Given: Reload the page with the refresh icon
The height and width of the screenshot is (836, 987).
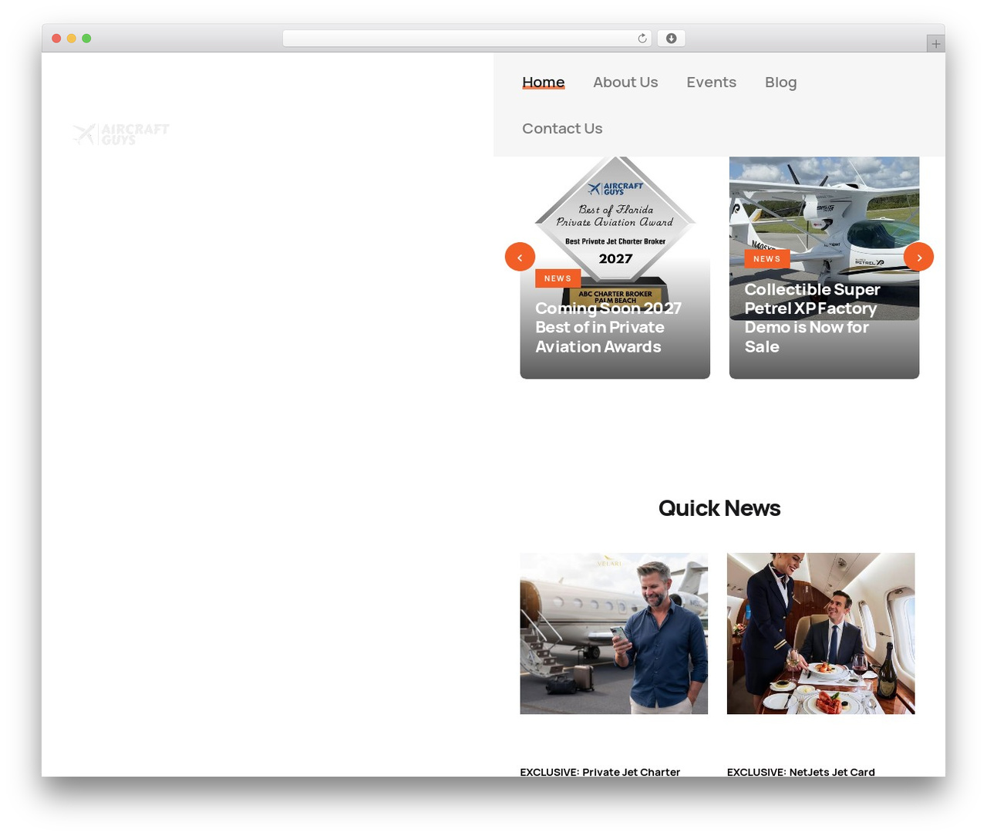Looking at the screenshot, I should [642, 39].
